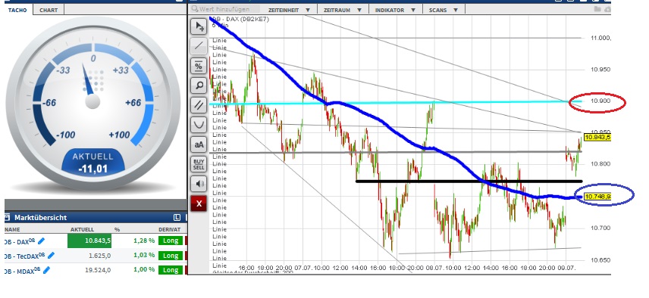
Task: Click the cyan horizontal line at 10.900
Action: 395,103
